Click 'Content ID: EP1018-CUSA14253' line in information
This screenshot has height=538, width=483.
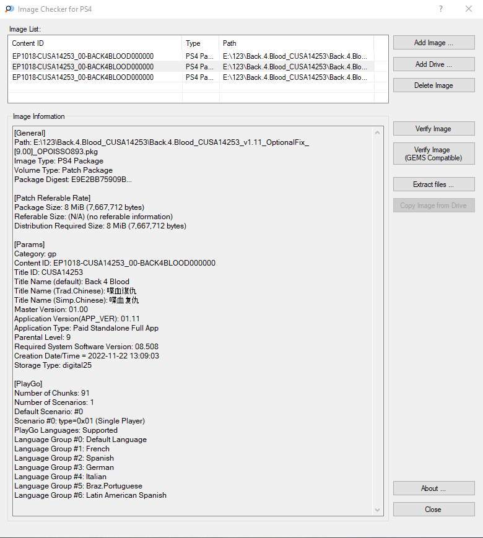coord(115,263)
